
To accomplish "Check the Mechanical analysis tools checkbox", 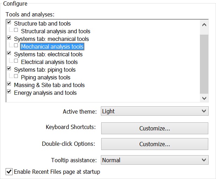I will click(16, 45).
